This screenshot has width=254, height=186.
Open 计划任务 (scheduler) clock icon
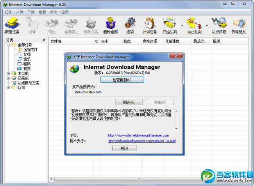pos(150,25)
